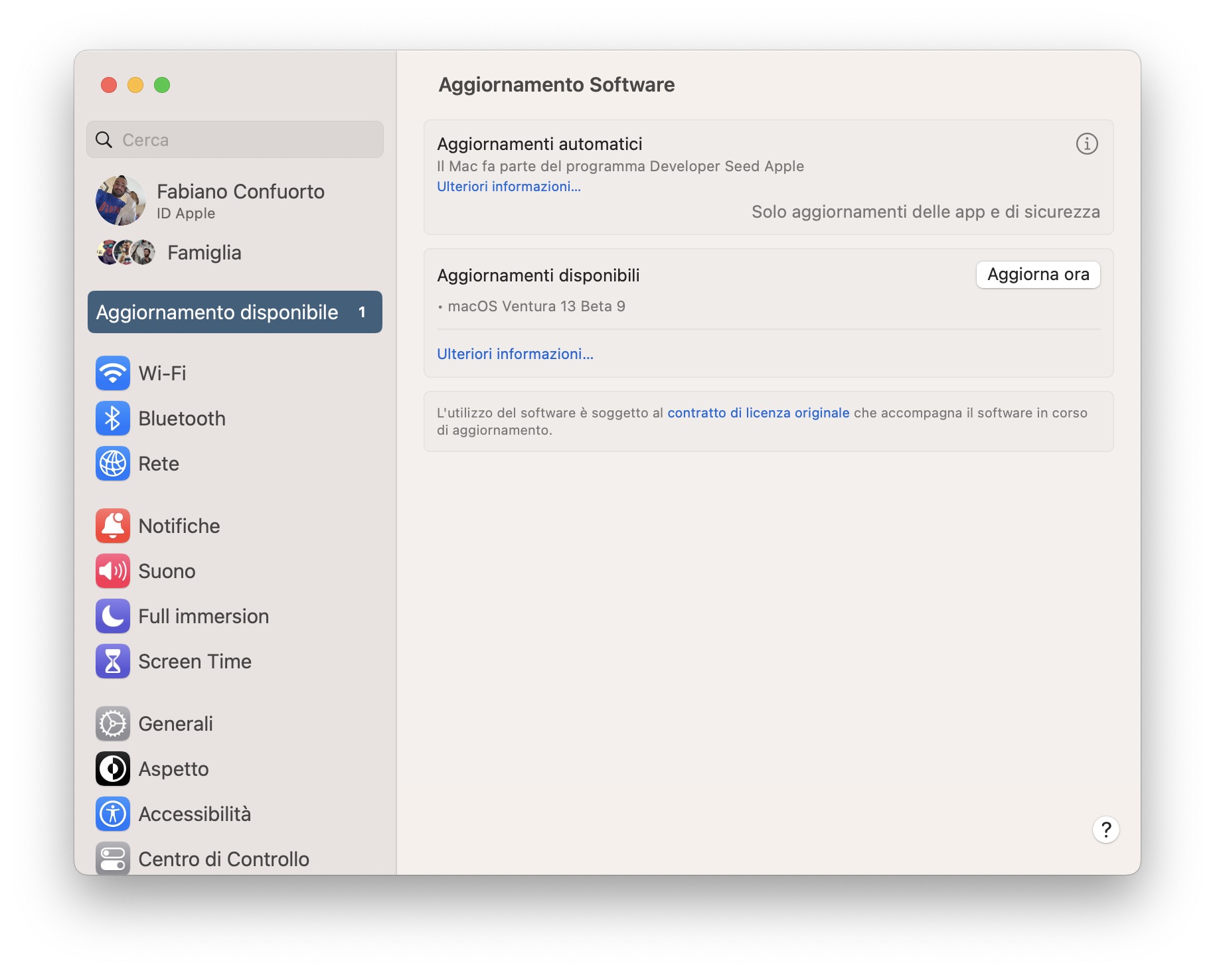The image size is (1215, 973).
Task: Click Aggiornamenti disponibili heading
Action: click(x=538, y=275)
